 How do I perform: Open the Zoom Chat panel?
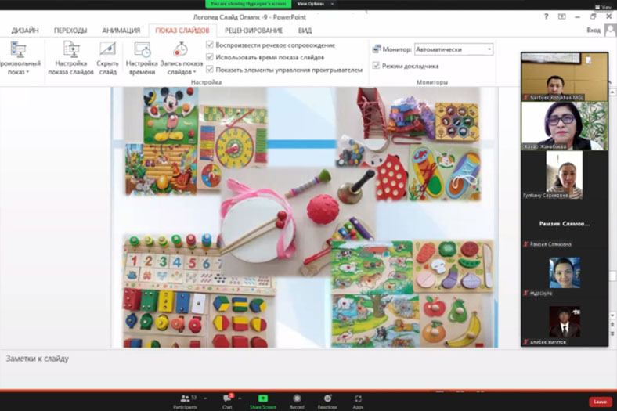227,398
